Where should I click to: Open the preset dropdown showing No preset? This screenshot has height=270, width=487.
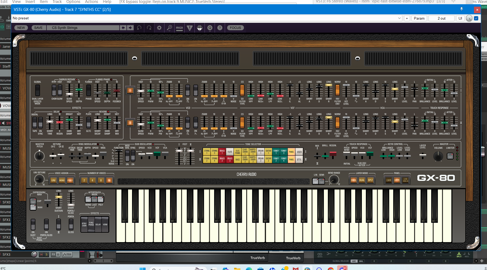click(207, 18)
